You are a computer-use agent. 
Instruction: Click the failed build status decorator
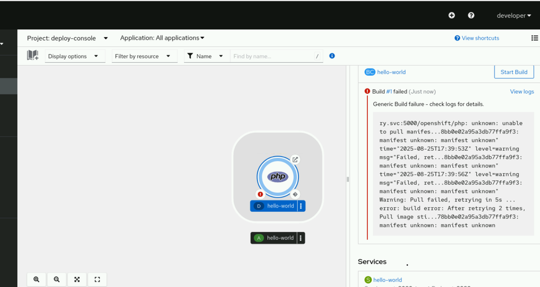[260, 194]
